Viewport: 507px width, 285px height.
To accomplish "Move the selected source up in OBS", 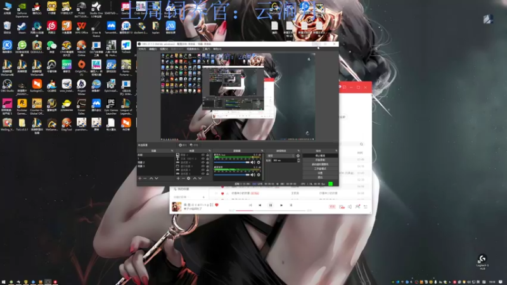I will tap(195, 179).
